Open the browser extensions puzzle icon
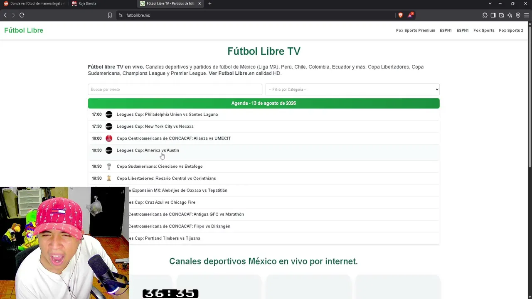The height and width of the screenshot is (299, 532). (x=485, y=15)
